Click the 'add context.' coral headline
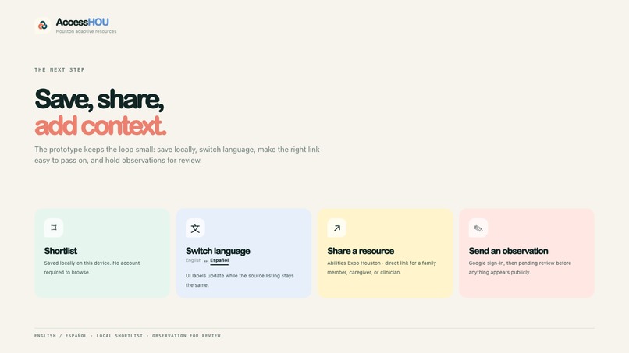 101,125
